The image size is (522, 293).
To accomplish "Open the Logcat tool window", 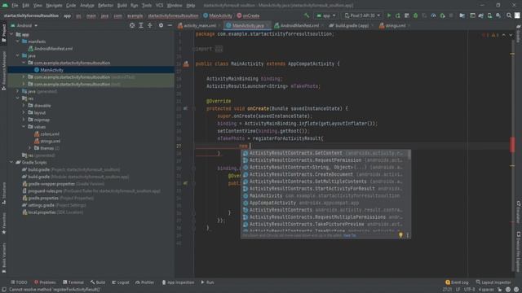I will tap(121, 282).
